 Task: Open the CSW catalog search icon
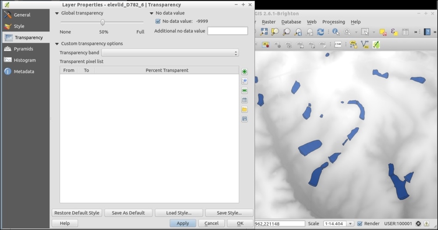coord(338,45)
